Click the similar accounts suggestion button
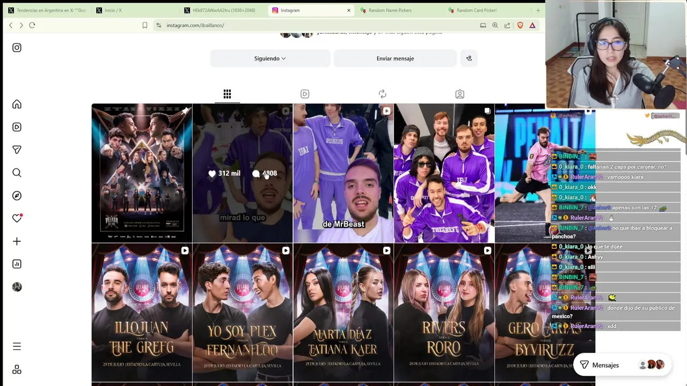687x386 pixels. pos(469,58)
